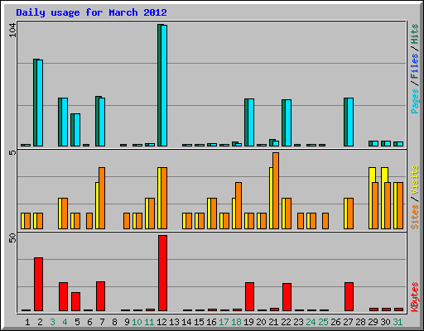Click the day 7 sites orange bar

(102, 198)
